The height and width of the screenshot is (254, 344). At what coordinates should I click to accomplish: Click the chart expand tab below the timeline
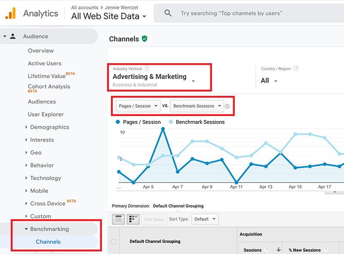(335, 193)
